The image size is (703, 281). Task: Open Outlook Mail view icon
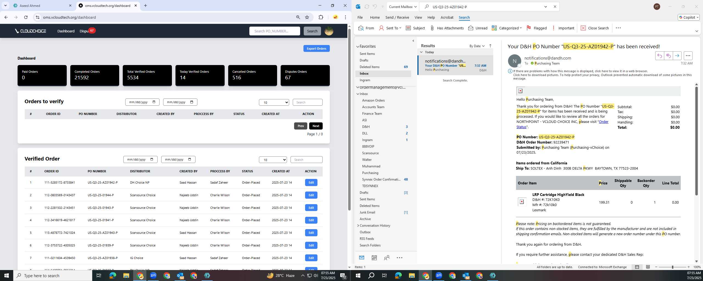[x=361, y=257]
